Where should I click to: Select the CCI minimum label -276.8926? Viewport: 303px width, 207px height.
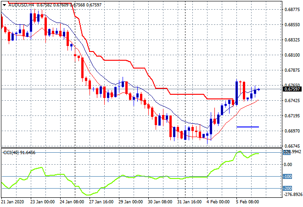coord(292,195)
